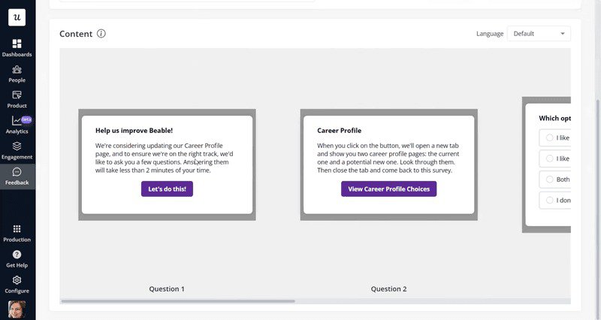Switch environment via Production icon

(17, 234)
